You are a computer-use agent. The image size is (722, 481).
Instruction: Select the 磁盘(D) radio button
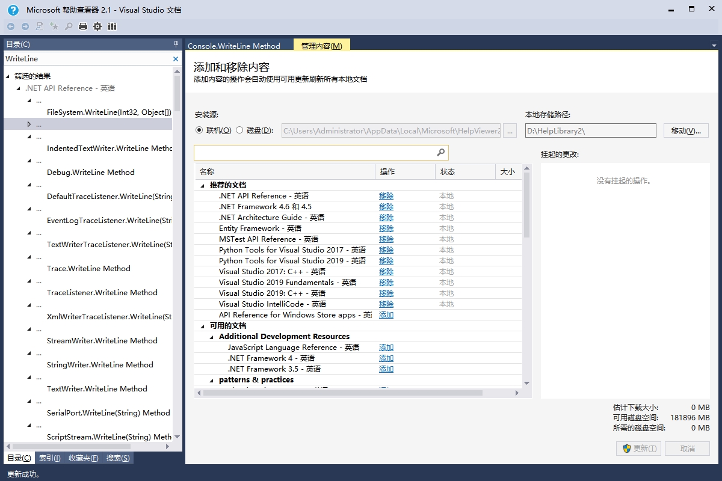point(239,130)
